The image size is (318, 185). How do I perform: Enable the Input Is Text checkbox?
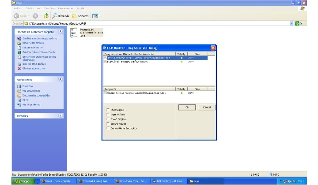click(x=108, y=114)
